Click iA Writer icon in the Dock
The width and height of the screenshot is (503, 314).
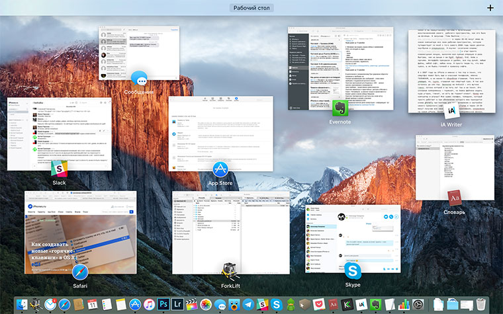(361, 304)
